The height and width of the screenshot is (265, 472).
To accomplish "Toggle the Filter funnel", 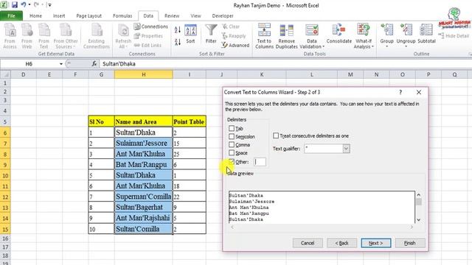I will (x=211, y=34).
